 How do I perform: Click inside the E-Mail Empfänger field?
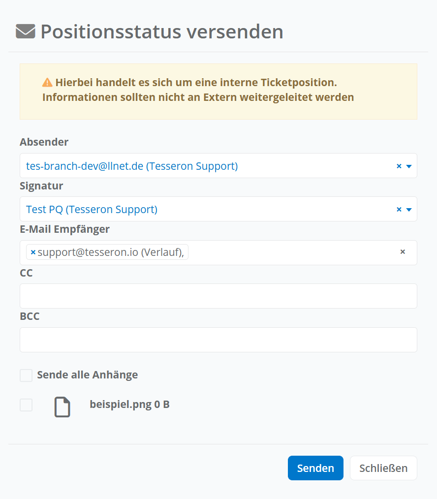[x=290, y=253]
